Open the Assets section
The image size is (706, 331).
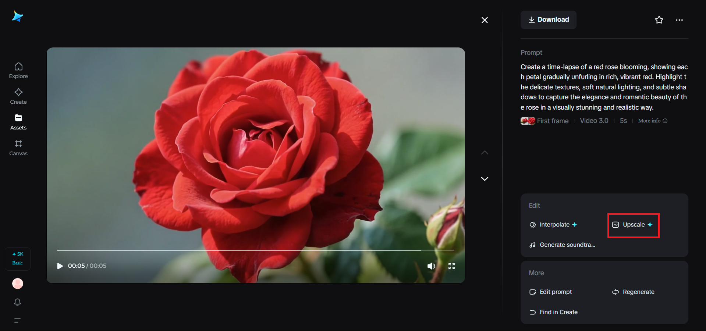[18, 122]
